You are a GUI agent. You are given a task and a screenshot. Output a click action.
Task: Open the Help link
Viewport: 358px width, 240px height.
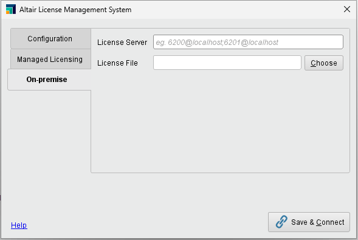pos(19,225)
